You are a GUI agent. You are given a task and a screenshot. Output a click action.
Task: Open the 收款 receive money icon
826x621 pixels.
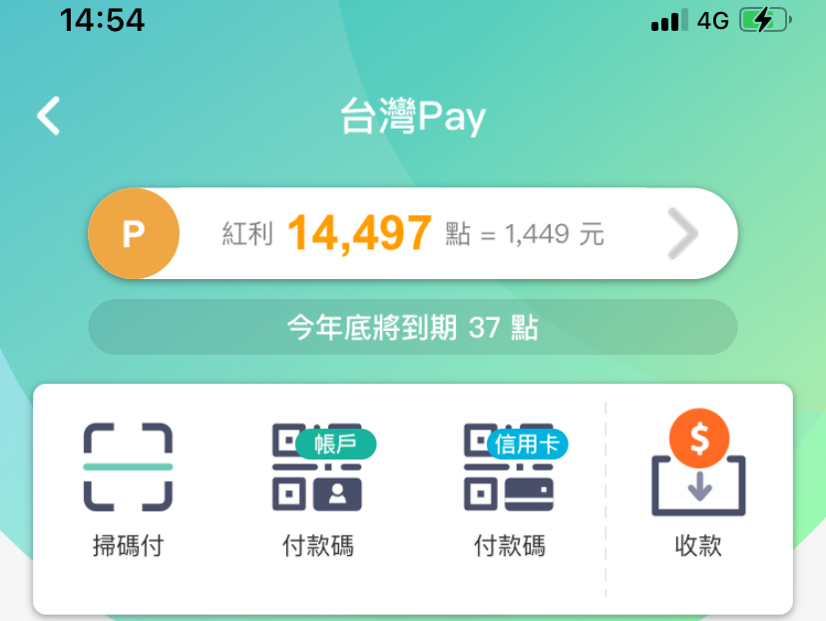pos(698,463)
